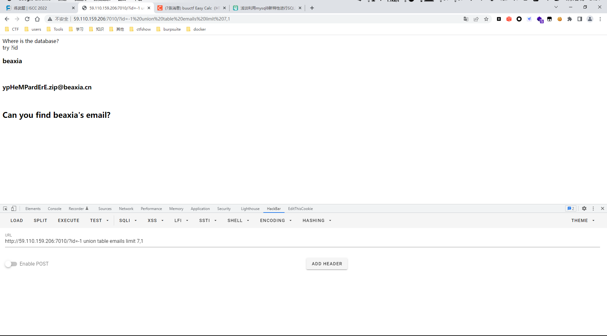The height and width of the screenshot is (336, 607).
Task: Click the ADD HEADER button
Action: 327,264
